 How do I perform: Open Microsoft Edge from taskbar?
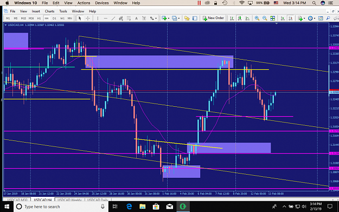pyautogui.click(x=129, y=207)
